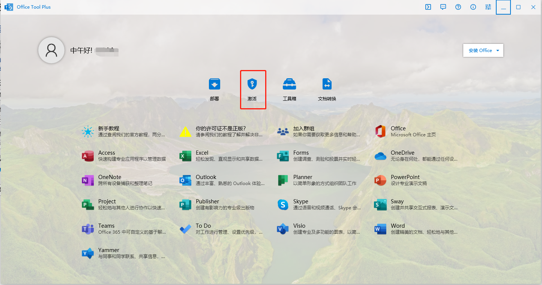Click Planner description 以简单形象的方式组织团队工作
Screen dimensions: 542x285
pyautogui.click(x=325, y=184)
